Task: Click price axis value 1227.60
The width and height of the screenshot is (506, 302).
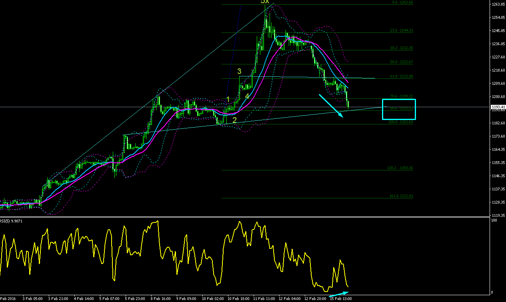Action: 498,57
